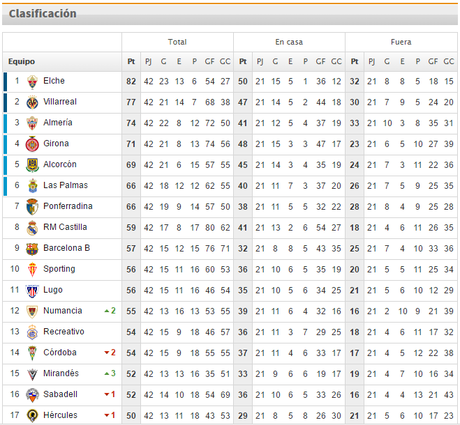This screenshot has width=460, height=425.
Task: Select the Fuera column group header
Action: coord(401,42)
